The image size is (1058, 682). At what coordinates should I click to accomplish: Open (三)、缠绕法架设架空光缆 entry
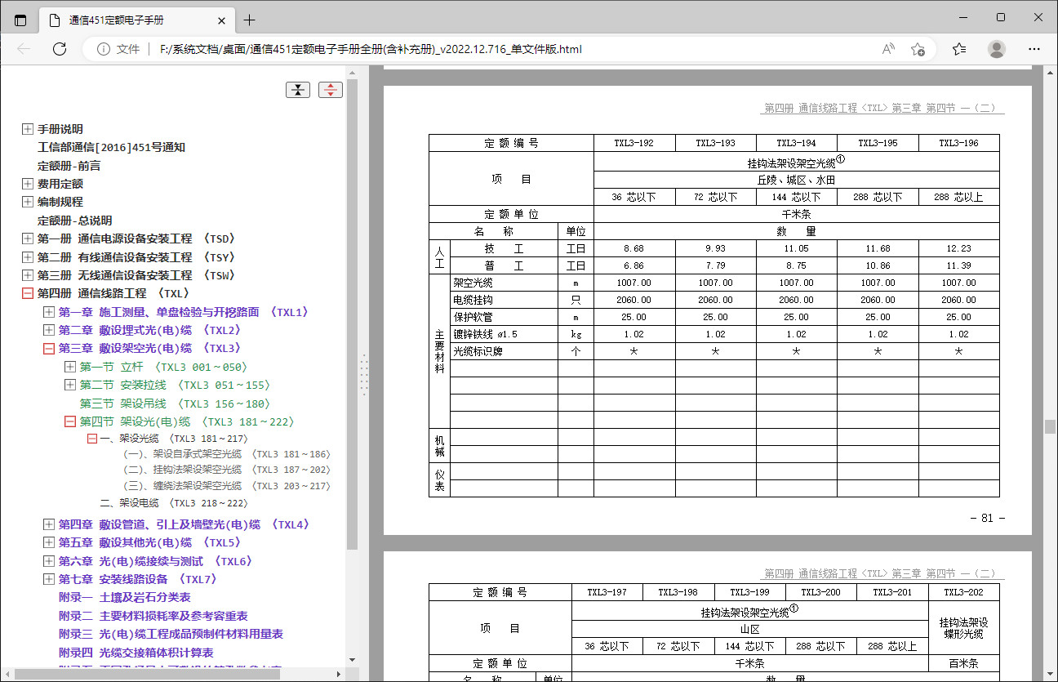[226, 486]
